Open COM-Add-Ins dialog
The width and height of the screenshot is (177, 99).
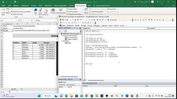[46, 12]
